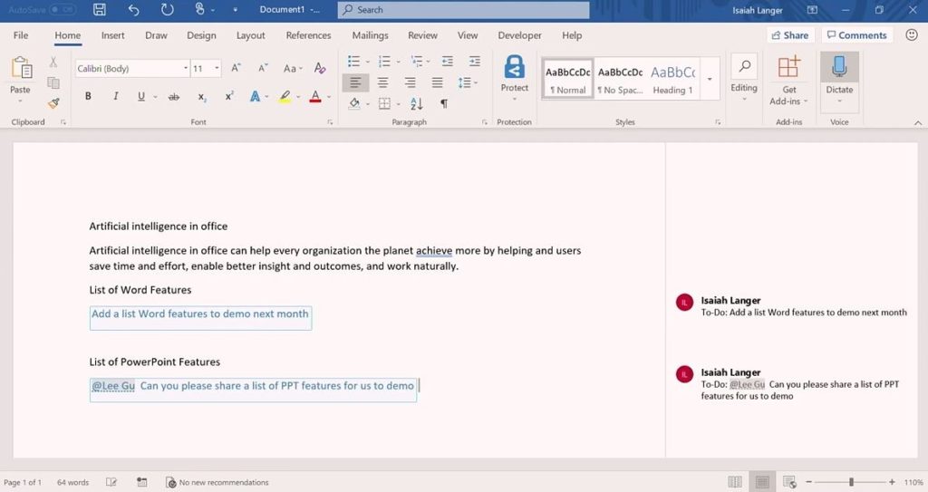Apply the Normal style
The width and height of the screenshot is (928, 492).
[567, 79]
